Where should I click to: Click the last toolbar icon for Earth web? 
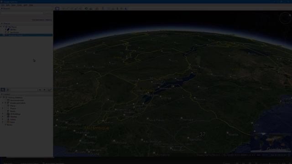tap(126, 9)
